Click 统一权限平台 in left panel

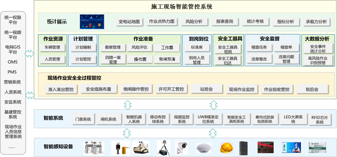[13, 20]
